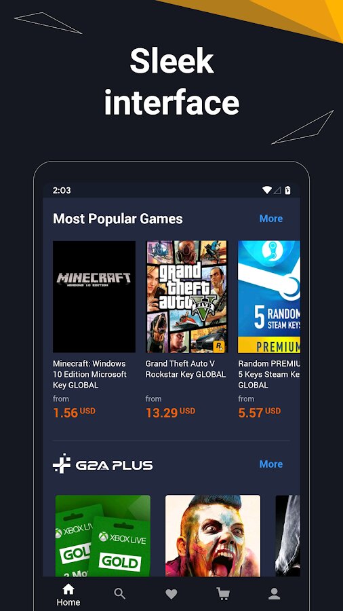The image size is (343, 611).
Task: Select the Grand Theft Auto V cover
Action: point(186,297)
